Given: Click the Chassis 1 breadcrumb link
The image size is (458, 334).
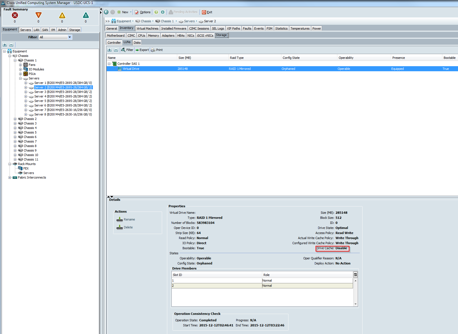Looking at the screenshot, I should 167,21.
